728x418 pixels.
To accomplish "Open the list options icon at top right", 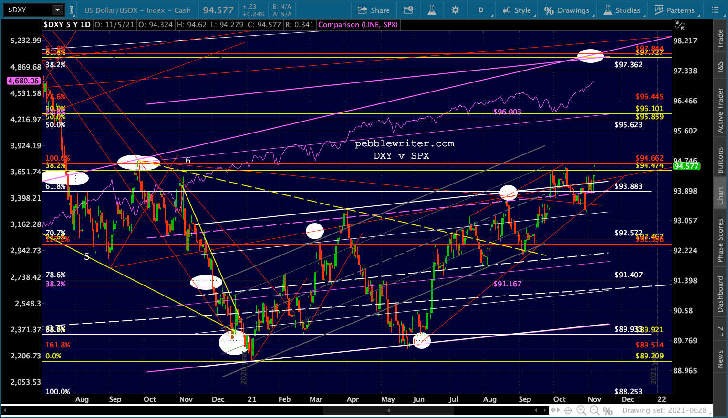I will 715,10.
